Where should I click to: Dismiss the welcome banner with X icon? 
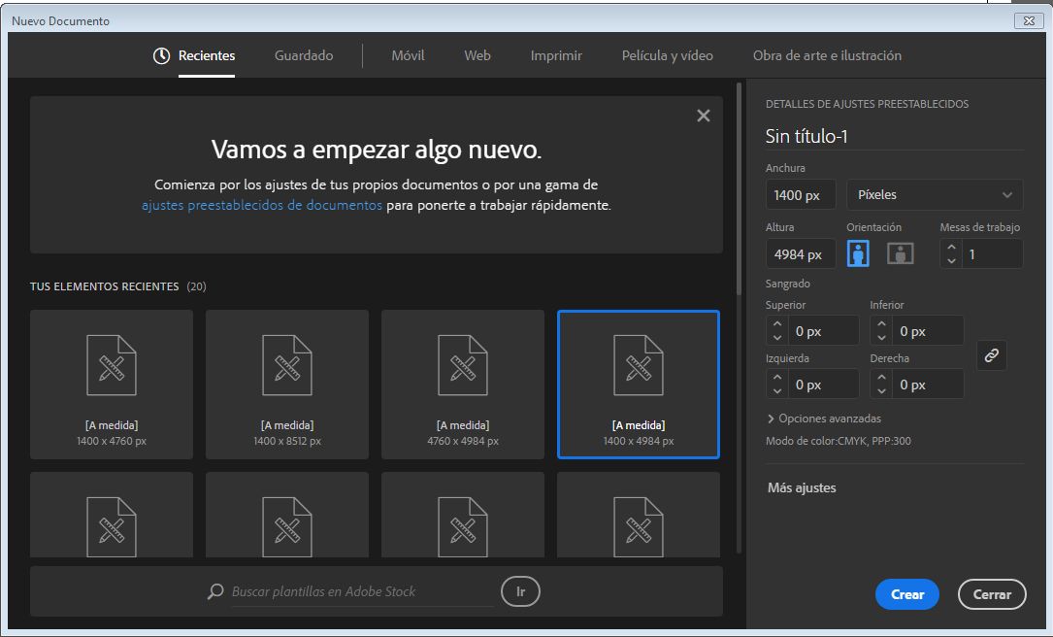[704, 116]
